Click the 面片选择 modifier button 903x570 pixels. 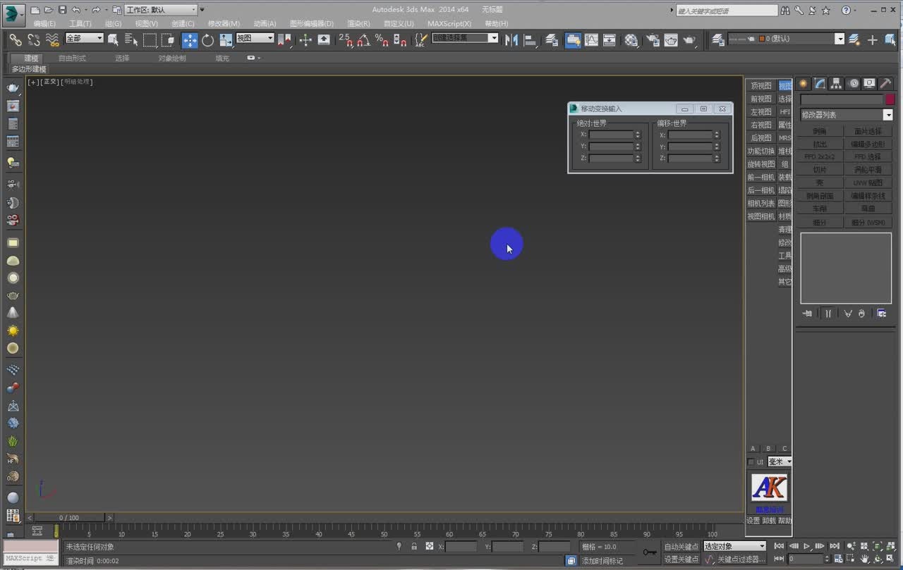(x=868, y=131)
